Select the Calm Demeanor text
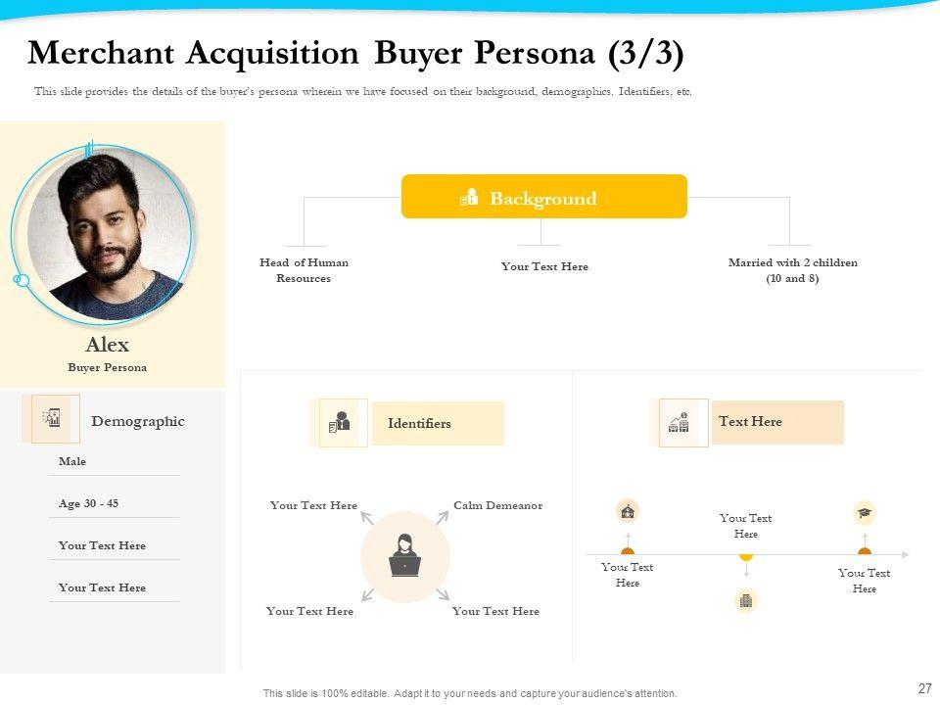This screenshot has height=705, width=940. pos(497,505)
